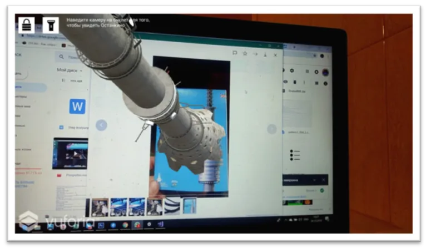Select the highlighted blue booklet thumbnail
The width and height of the screenshot is (426, 248).
[x=190, y=206]
